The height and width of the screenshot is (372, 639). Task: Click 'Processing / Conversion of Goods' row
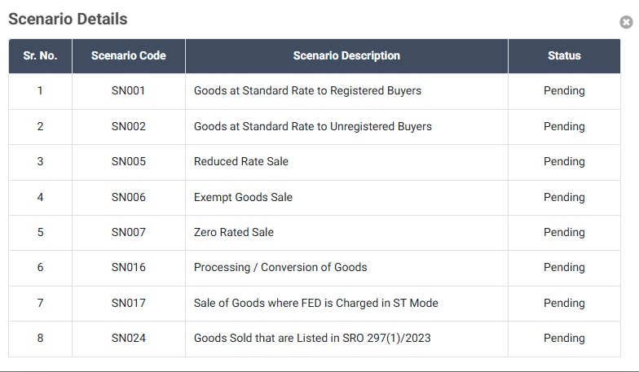pos(280,267)
